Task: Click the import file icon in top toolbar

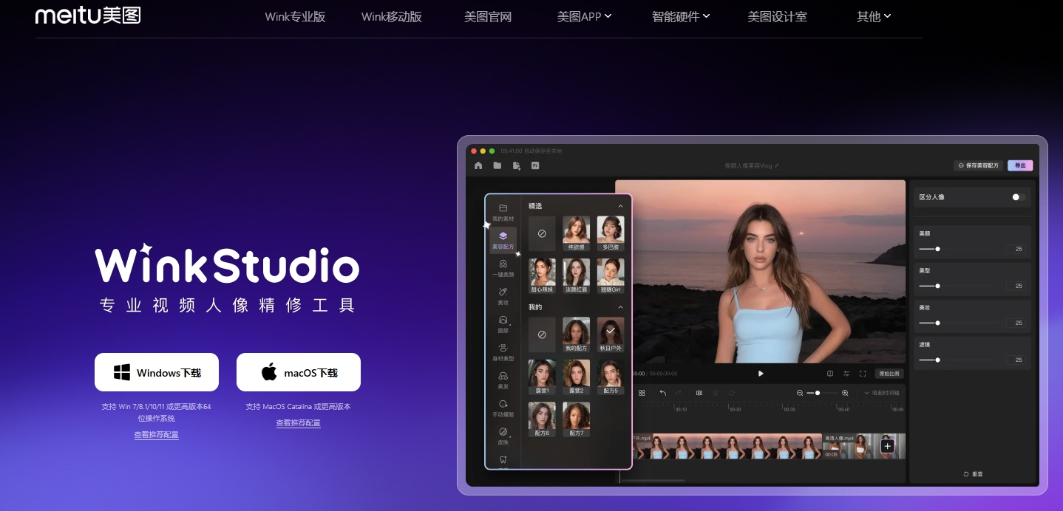Action: point(517,165)
